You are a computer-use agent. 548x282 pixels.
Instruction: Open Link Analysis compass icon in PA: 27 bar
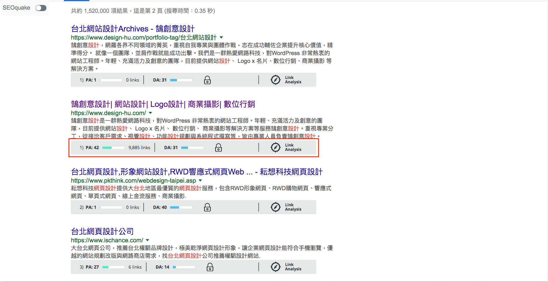click(x=276, y=267)
